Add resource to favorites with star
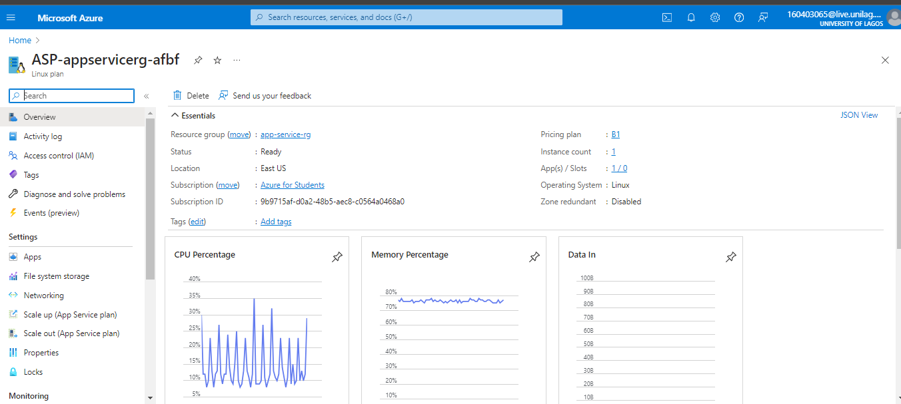The width and height of the screenshot is (901, 404). coord(217,61)
